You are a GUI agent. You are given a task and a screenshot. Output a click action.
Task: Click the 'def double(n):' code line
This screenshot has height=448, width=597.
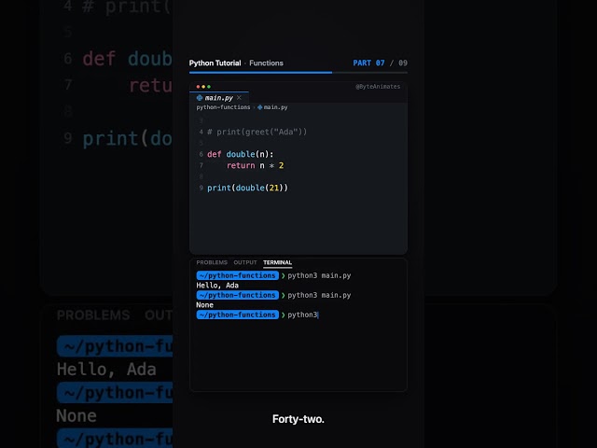click(x=241, y=154)
